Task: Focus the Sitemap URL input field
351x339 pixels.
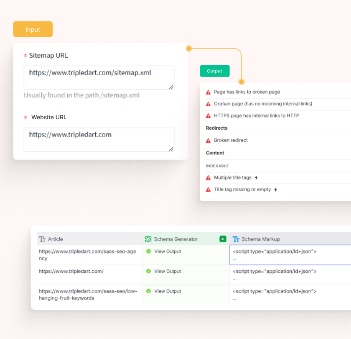Action: pyautogui.click(x=99, y=78)
